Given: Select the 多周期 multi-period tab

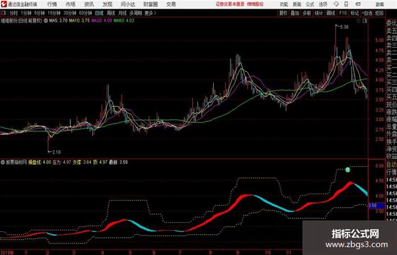Looking at the screenshot, I should 135,13.
